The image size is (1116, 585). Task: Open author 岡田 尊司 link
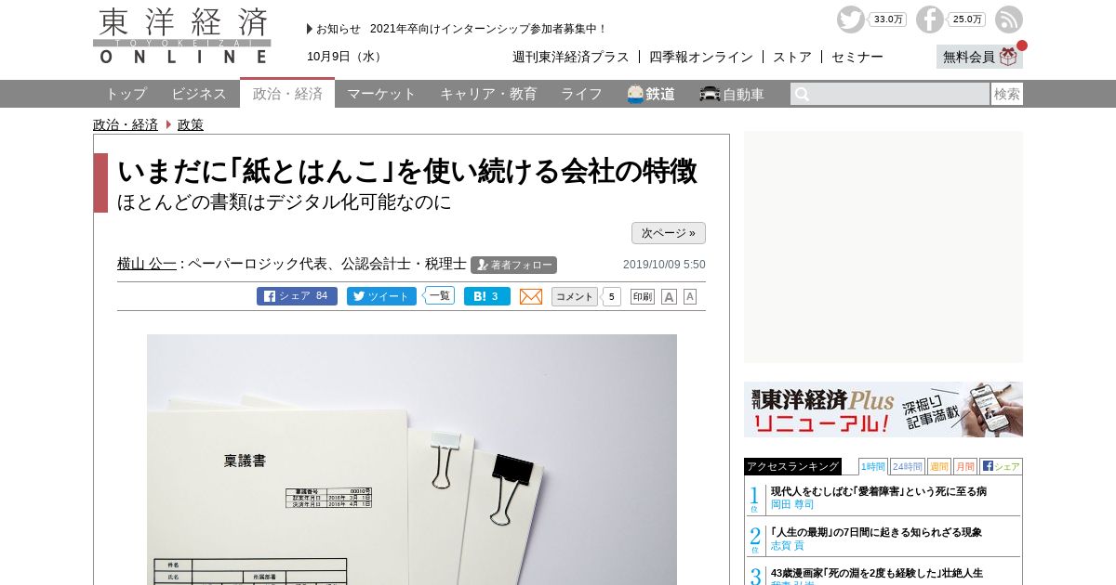pos(792,504)
